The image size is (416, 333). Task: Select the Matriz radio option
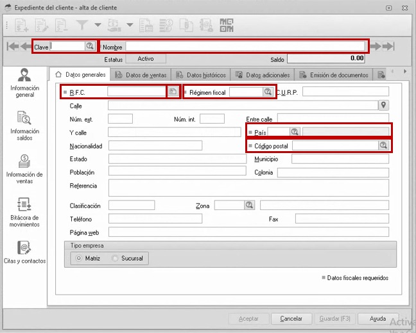pyautogui.click(x=79, y=259)
